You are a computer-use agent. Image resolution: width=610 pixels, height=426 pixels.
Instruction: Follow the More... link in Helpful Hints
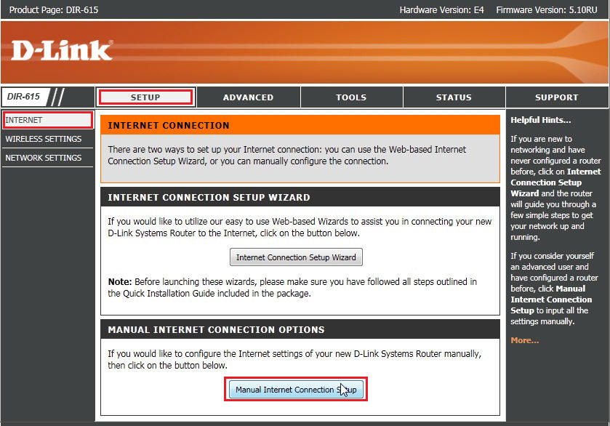coord(525,340)
